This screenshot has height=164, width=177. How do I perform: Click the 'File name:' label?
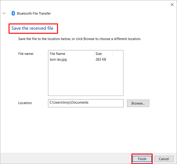coord(26,54)
